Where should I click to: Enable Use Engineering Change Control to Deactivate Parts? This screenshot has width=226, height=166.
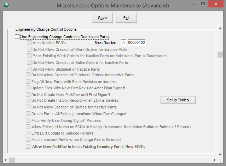click(17, 37)
